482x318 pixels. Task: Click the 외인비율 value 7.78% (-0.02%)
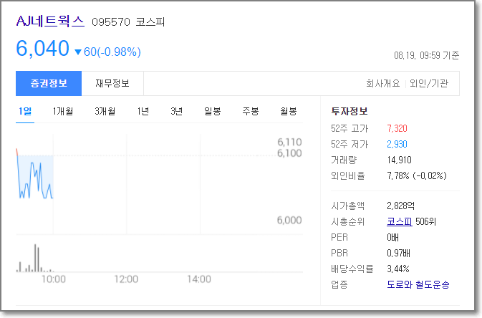417,175
